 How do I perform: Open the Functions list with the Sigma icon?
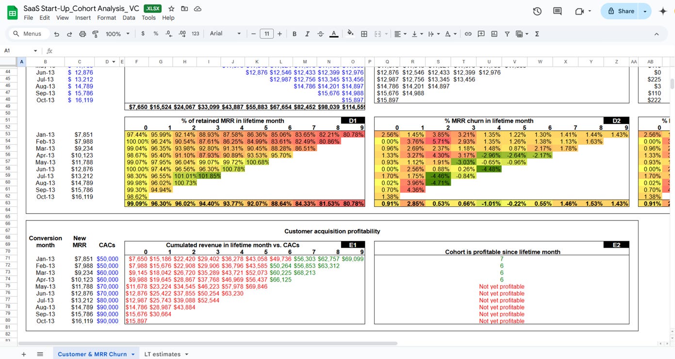(537, 33)
